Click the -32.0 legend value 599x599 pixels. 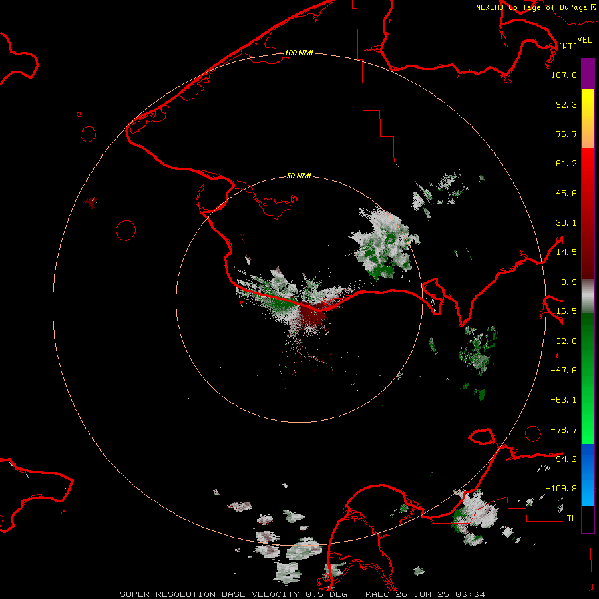point(564,341)
